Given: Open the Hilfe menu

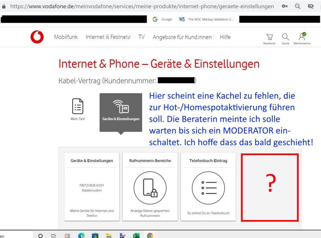Looking at the screenshot, I should click(x=225, y=37).
